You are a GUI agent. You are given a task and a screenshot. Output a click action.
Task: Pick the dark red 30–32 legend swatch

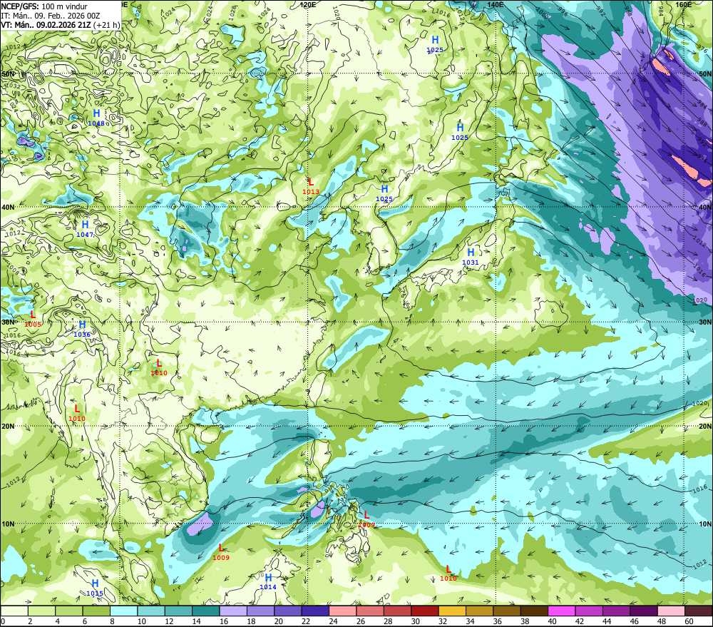point(424,611)
